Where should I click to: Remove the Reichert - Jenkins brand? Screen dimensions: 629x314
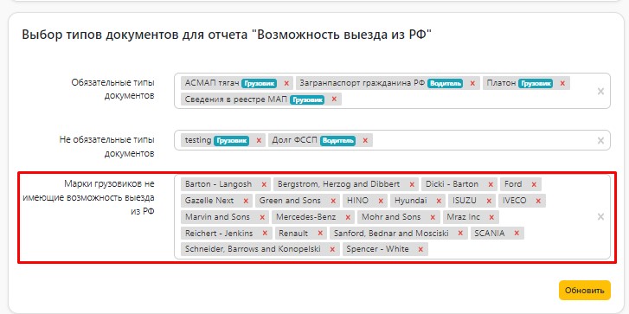click(265, 233)
